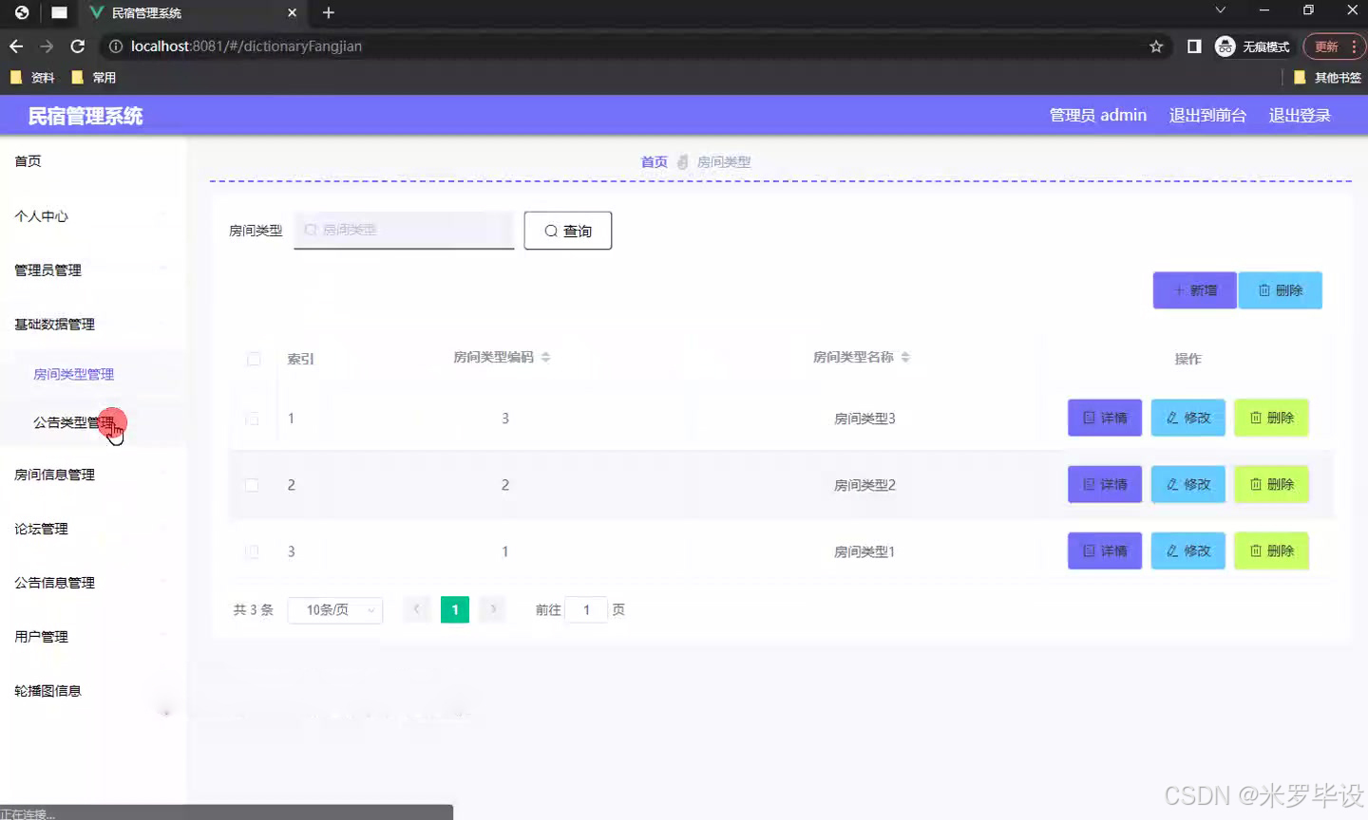The width and height of the screenshot is (1368, 820).
Task: Open Chrome menu three dots
Action: [1354, 47]
